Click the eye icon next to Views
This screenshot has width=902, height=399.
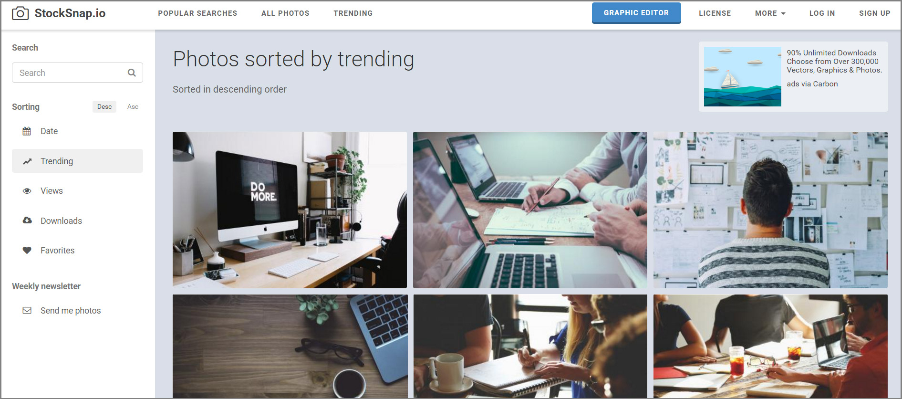click(27, 191)
